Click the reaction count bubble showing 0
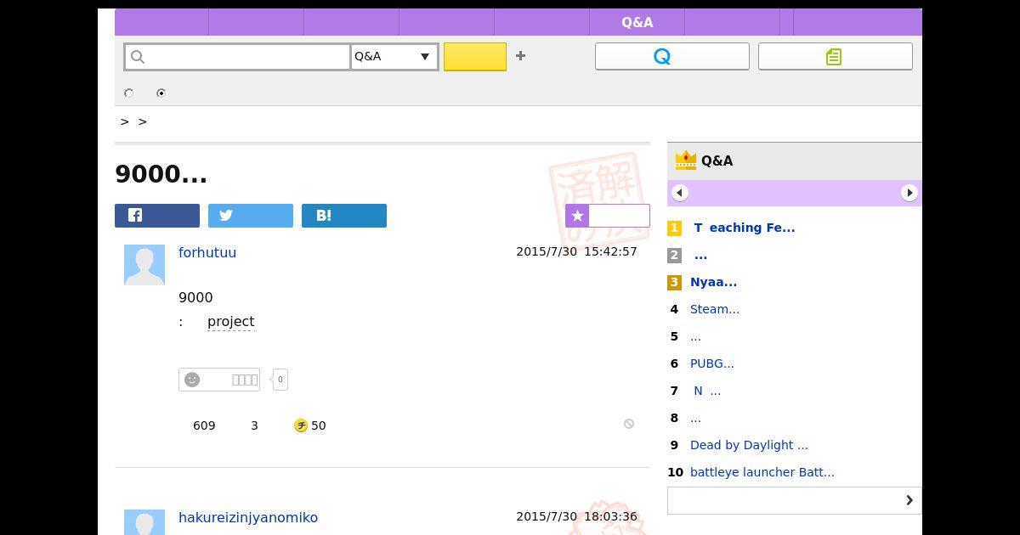The width and height of the screenshot is (1020, 535). tap(280, 380)
